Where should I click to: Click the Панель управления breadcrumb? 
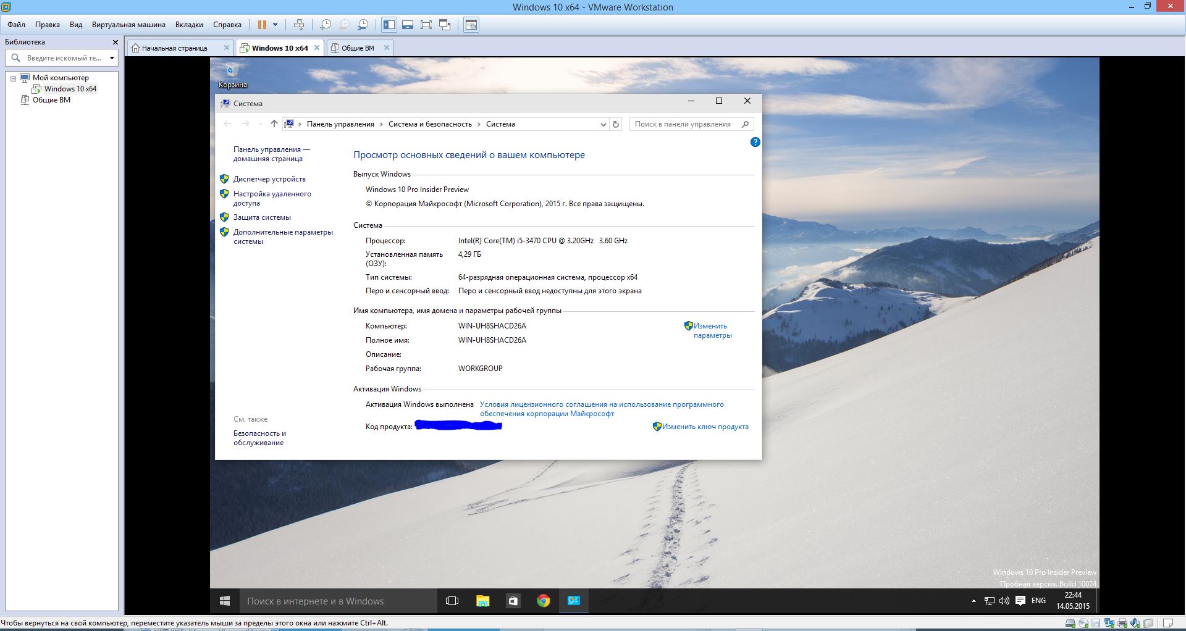pos(340,124)
